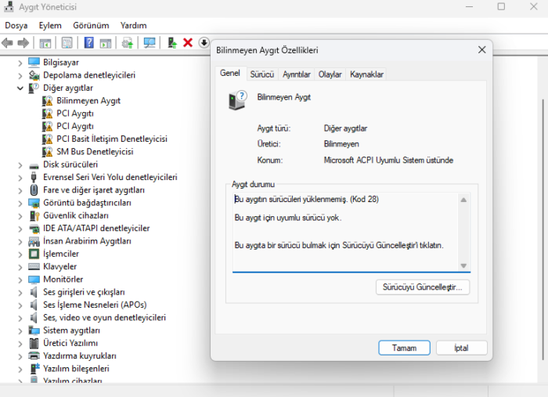Expand IDE ATA/ATAPI denetleyiciler node
Viewport: 548px width, 397px height.
point(20,229)
